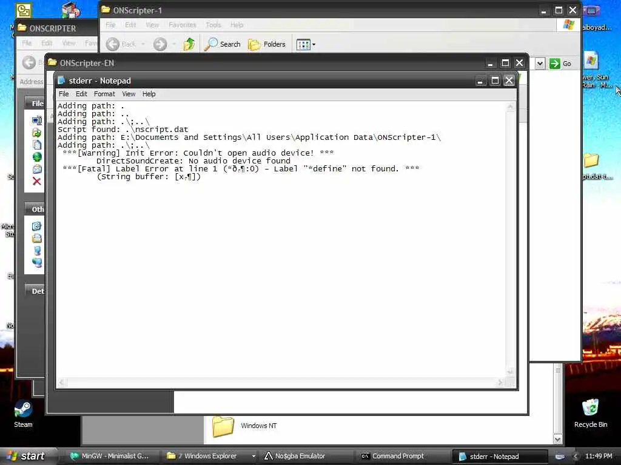Click the system tray clock

(599, 457)
